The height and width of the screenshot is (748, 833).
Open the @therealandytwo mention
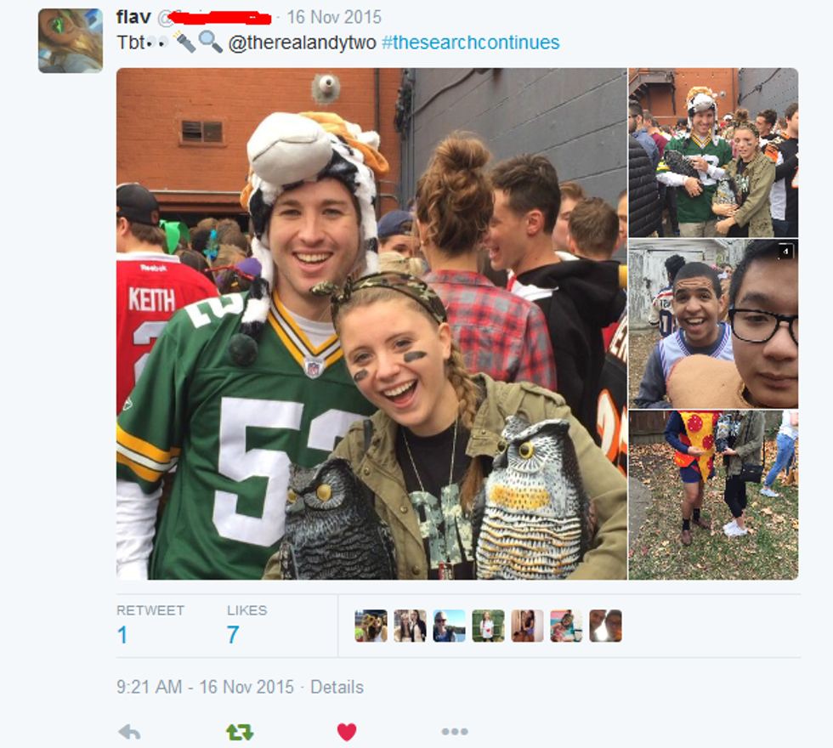[x=302, y=42]
